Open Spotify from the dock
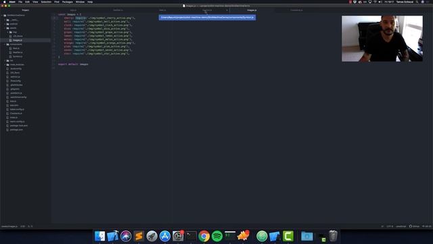Image resolution: width=433 pixels, height=244 pixels. click(x=217, y=236)
